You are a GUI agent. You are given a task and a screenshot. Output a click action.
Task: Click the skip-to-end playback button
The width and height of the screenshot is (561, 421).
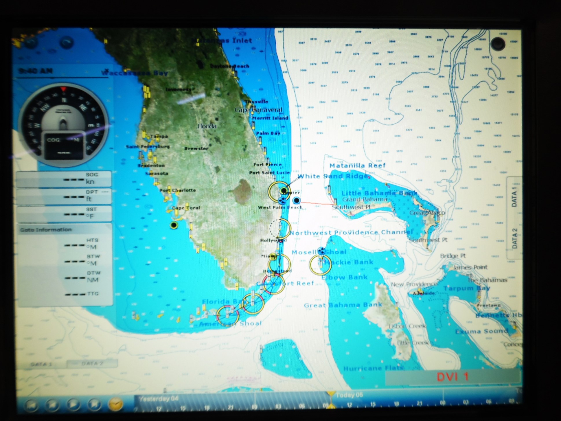pos(94,404)
